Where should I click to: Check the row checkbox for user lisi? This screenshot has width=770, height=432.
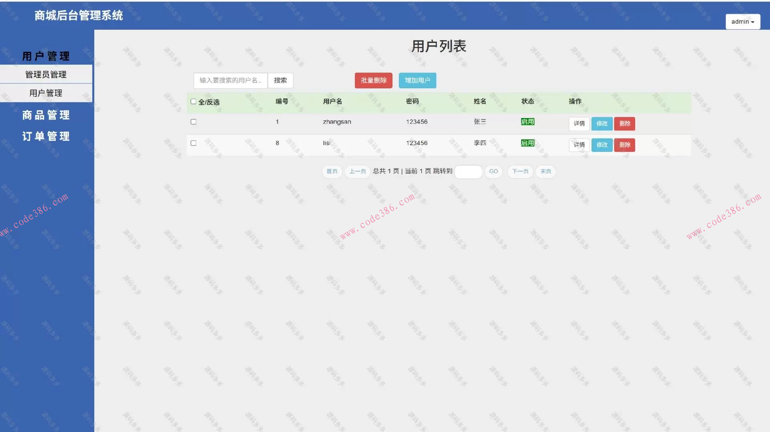(193, 143)
